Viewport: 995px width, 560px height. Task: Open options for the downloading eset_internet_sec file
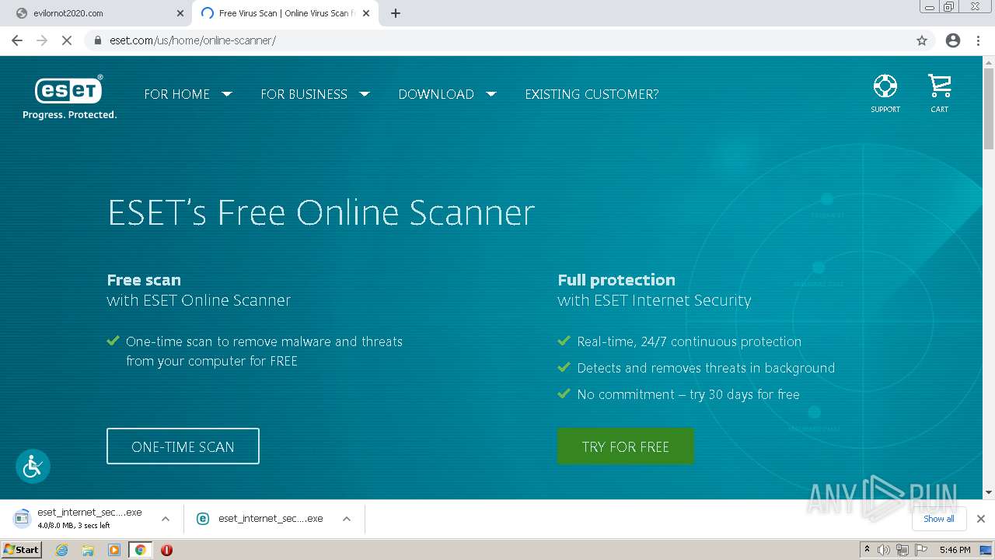[165, 519]
